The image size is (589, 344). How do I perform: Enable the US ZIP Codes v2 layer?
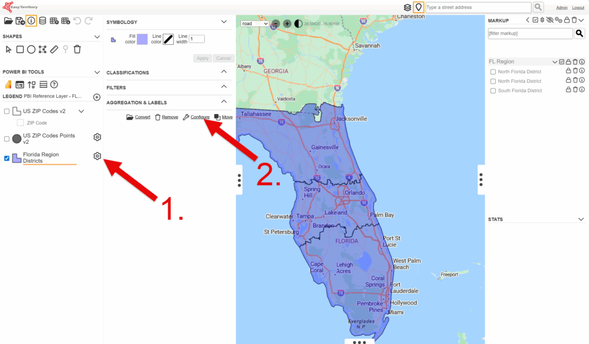(x=7, y=111)
